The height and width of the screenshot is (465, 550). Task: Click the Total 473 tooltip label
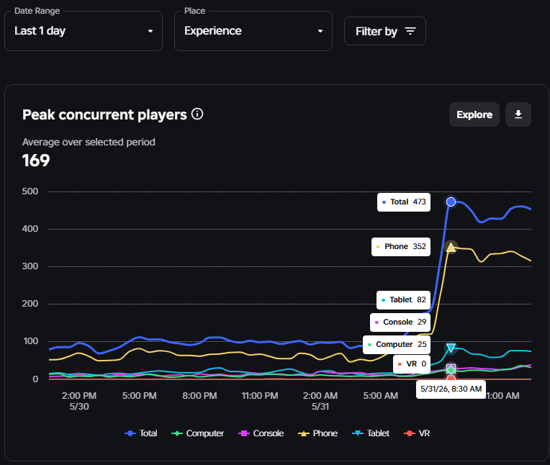[x=404, y=202]
